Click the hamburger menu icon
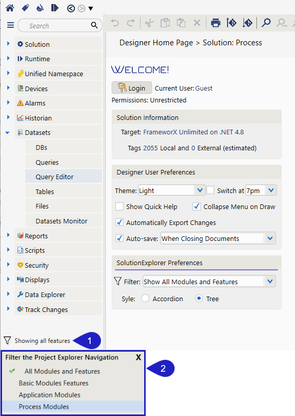 pyautogui.click(x=11, y=25)
